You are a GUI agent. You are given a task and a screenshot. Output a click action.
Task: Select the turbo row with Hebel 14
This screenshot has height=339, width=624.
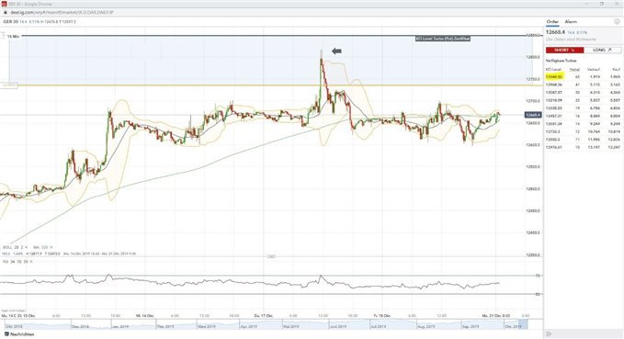pos(583,124)
